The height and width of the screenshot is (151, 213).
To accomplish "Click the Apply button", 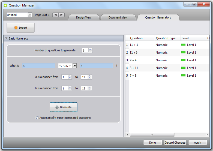I will [x=197, y=143].
